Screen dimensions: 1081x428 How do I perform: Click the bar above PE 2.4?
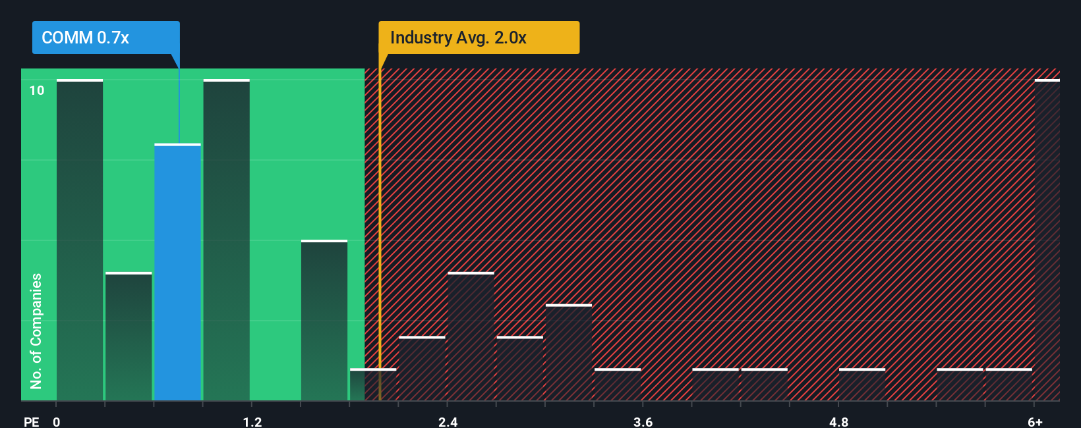pos(471,336)
